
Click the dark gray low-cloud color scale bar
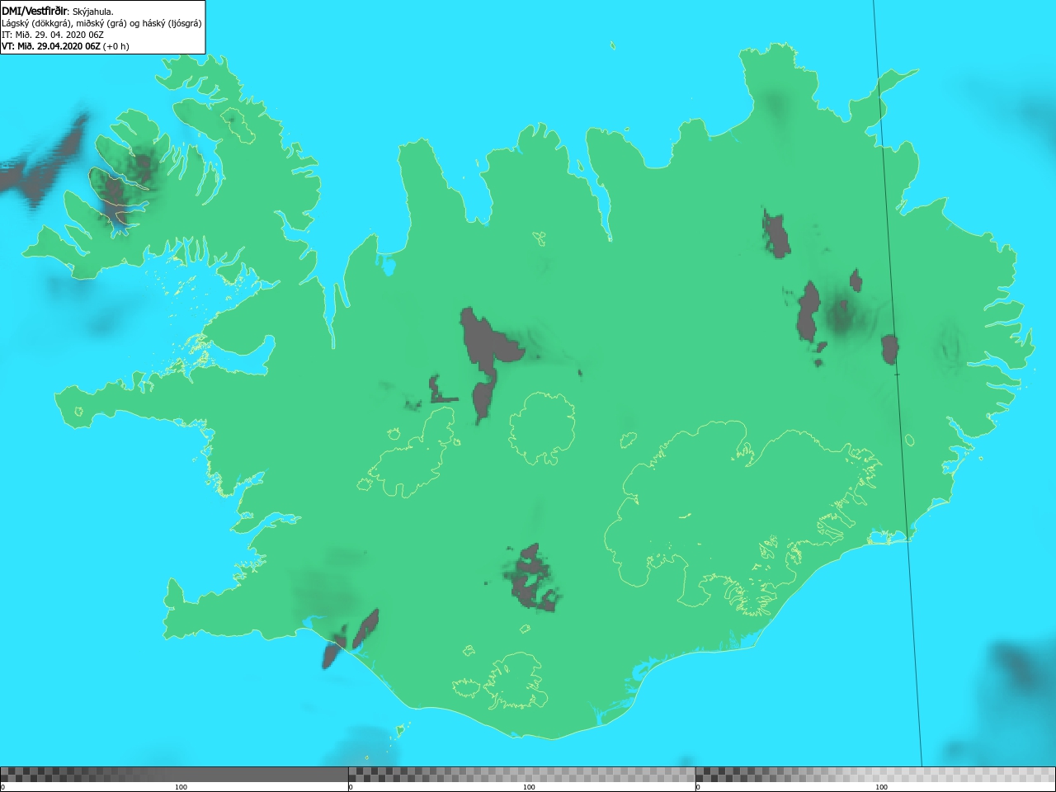(x=174, y=775)
